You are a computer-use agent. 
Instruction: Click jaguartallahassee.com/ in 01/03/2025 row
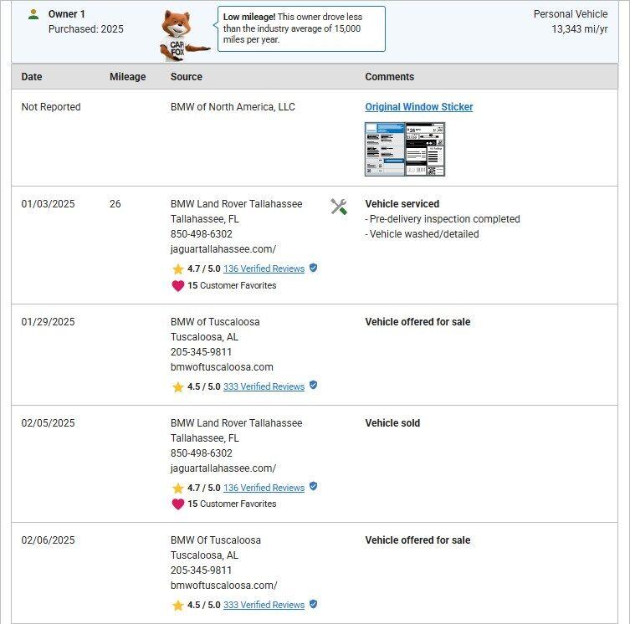(223, 249)
